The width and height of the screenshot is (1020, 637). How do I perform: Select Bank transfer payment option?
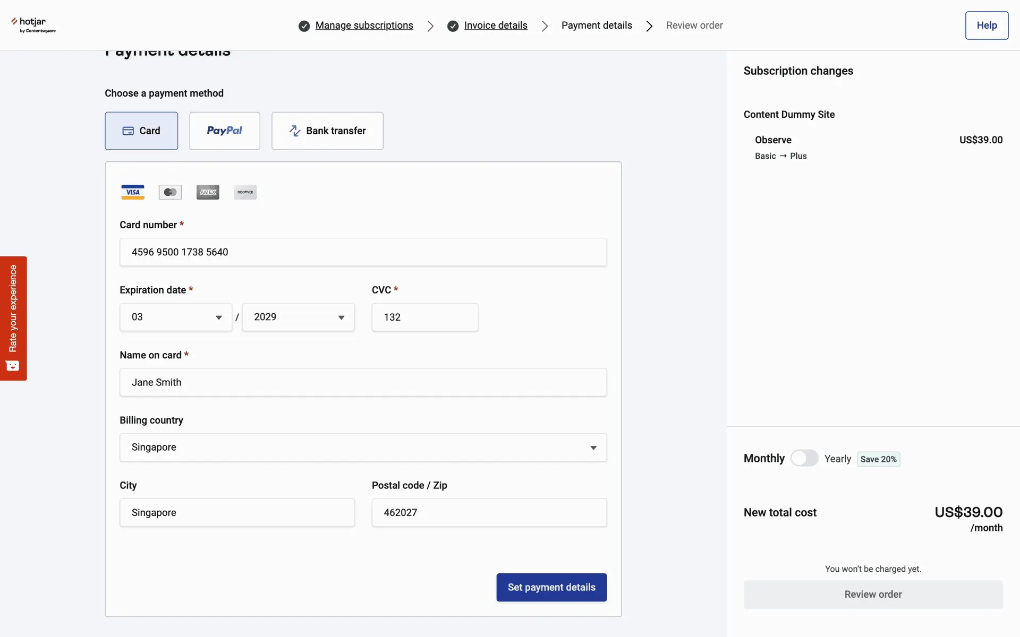(x=327, y=131)
